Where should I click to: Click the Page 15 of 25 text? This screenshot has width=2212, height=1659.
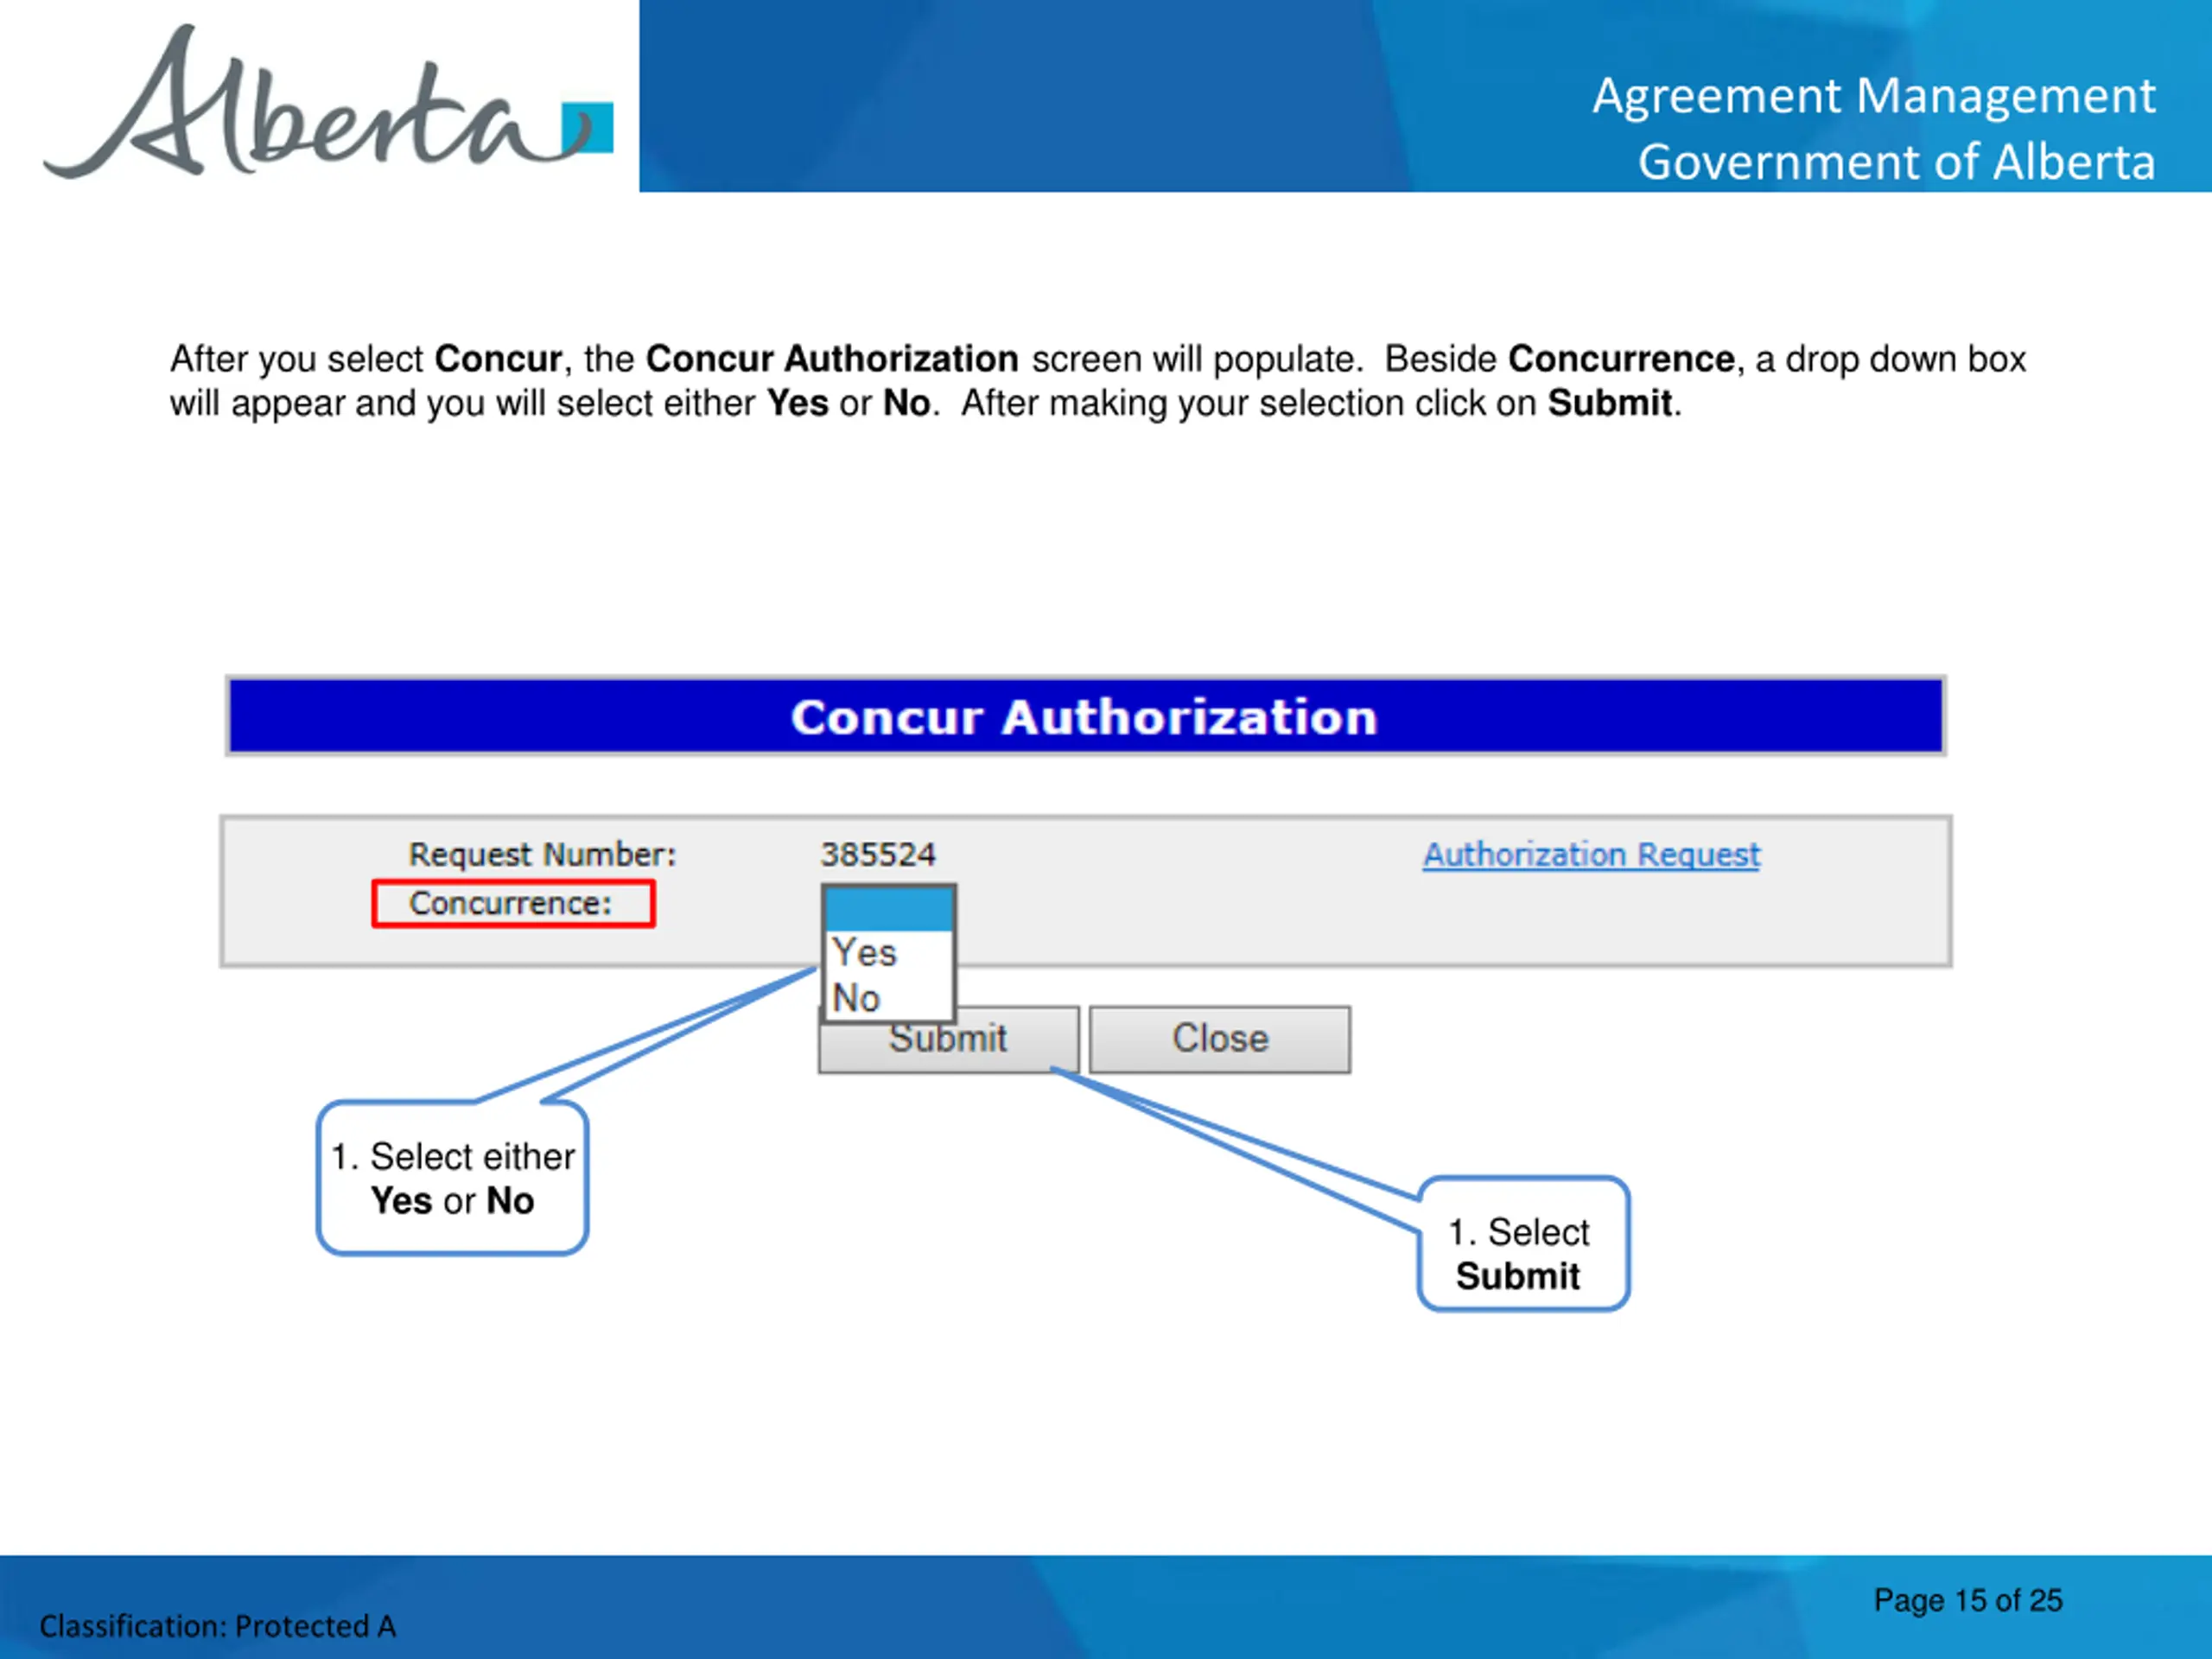pyautogui.click(x=1968, y=1600)
